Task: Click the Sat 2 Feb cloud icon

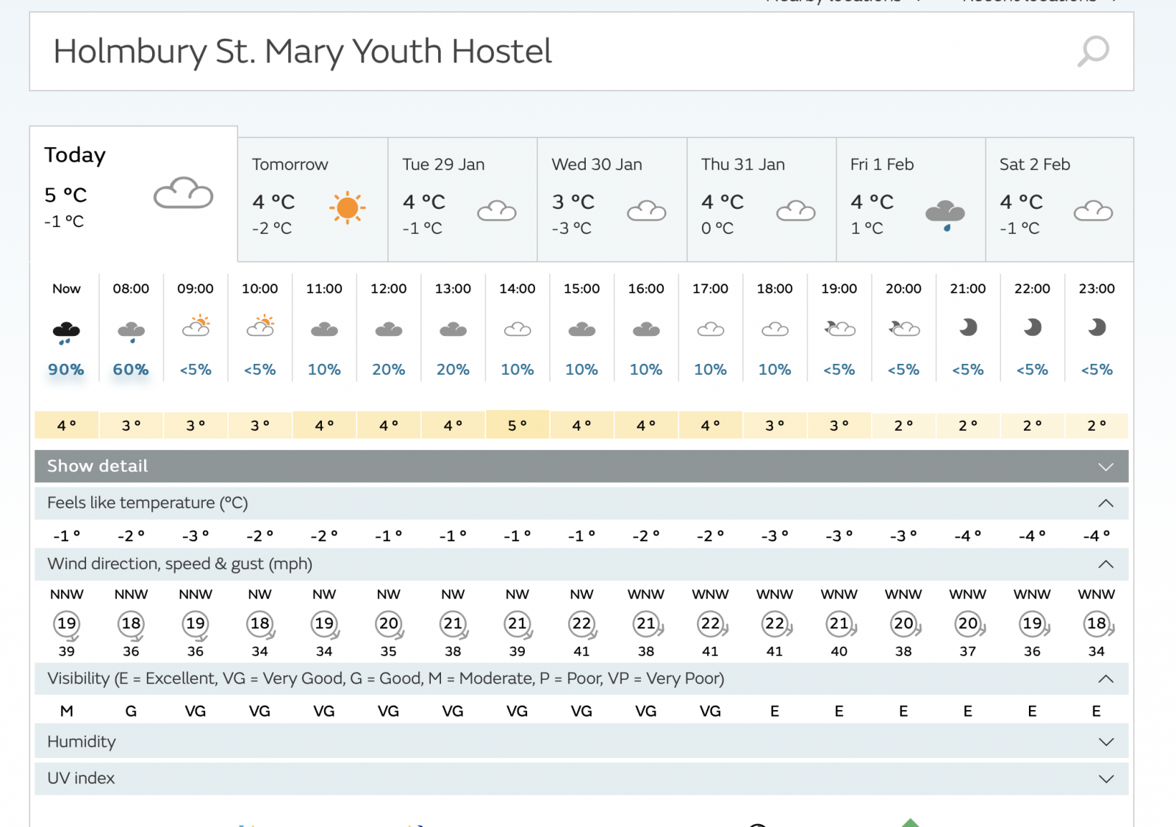Action: pos(1093,211)
